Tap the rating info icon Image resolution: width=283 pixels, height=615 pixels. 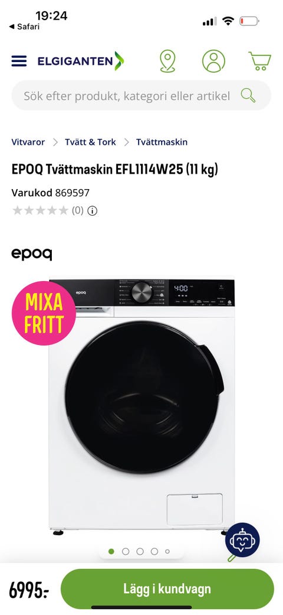92,211
